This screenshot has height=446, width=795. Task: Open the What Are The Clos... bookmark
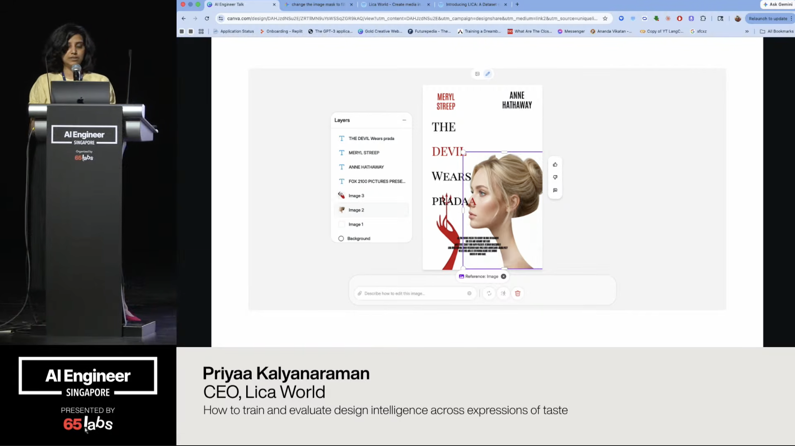(x=530, y=32)
